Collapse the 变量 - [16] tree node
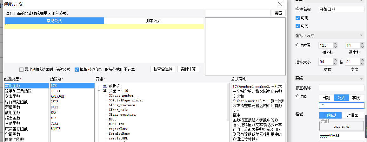 pos(99,91)
